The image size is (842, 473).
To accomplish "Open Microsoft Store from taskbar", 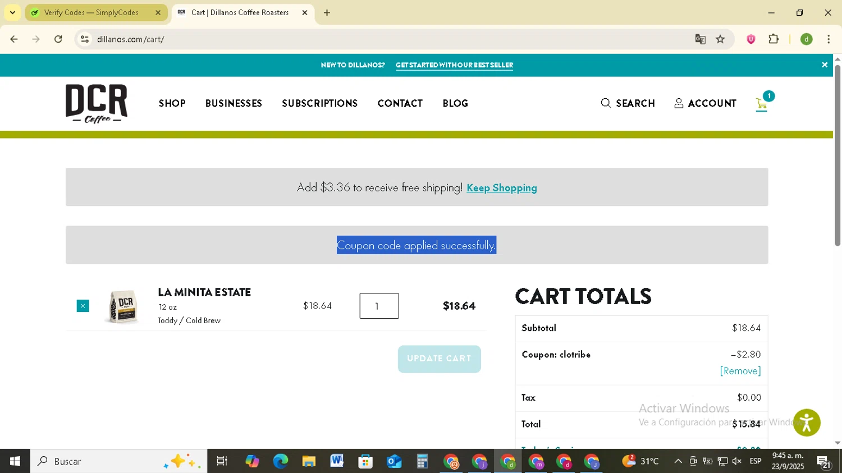I will pyautogui.click(x=365, y=461).
